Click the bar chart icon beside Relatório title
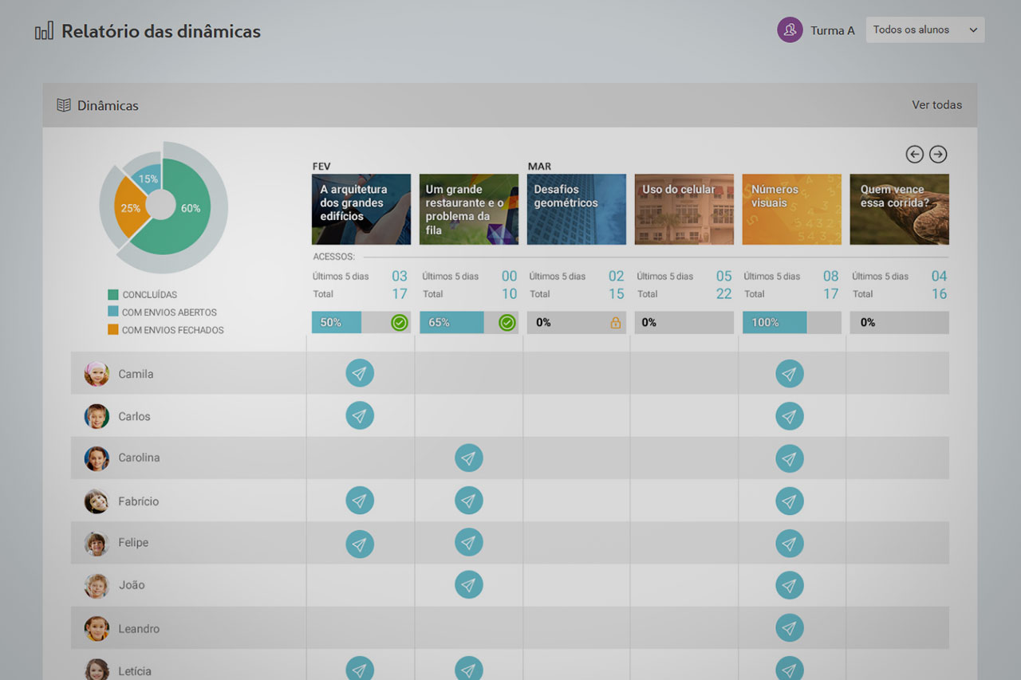Viewport: 1021px width, 680px height. click(x=44, y=32)
